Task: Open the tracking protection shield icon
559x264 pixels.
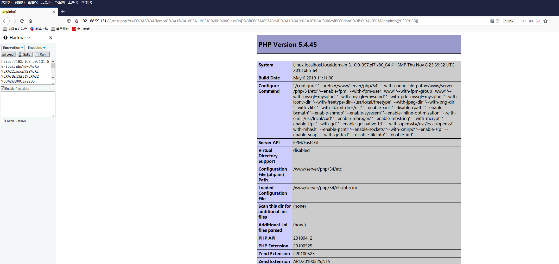Action: click(69, 21)
